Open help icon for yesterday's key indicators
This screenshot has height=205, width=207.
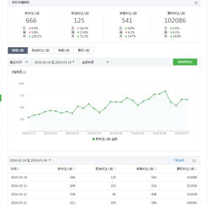click(196, 3)
